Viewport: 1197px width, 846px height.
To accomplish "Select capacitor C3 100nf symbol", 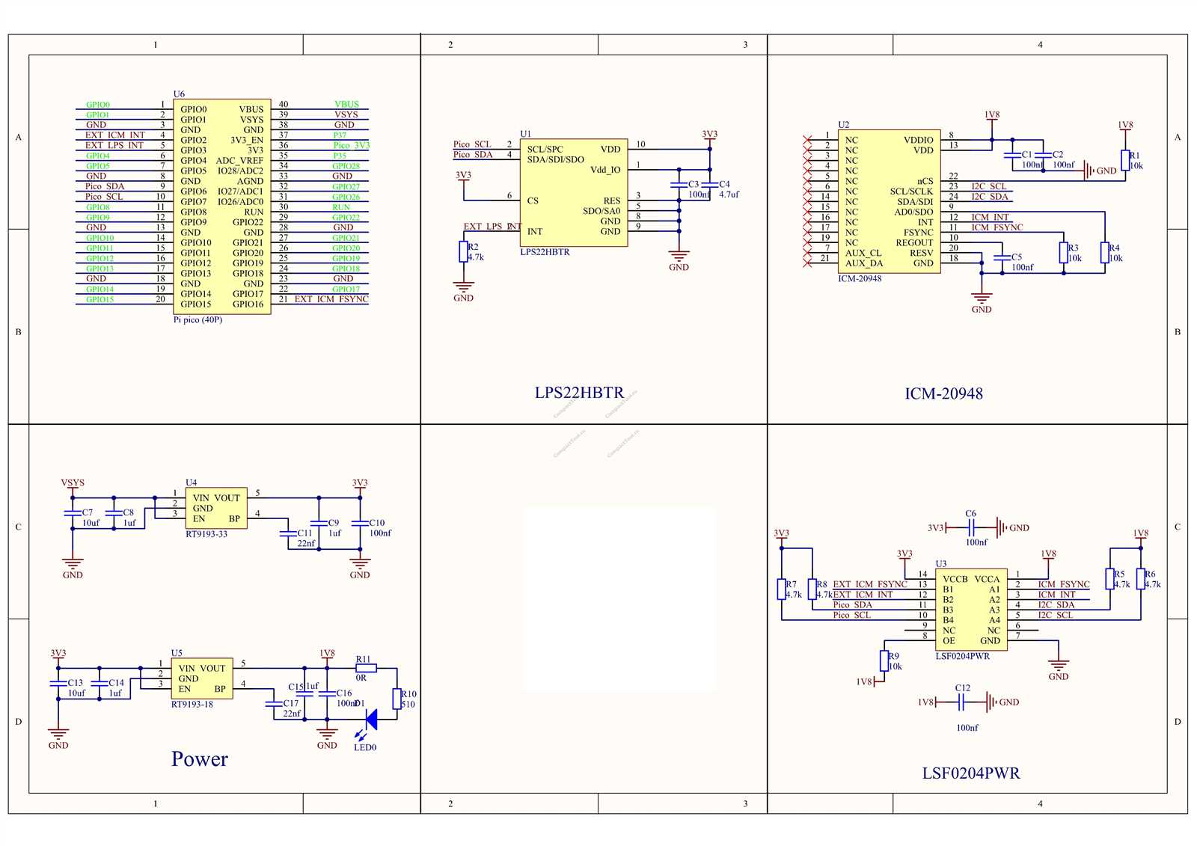I will click(x=679, y=184).
